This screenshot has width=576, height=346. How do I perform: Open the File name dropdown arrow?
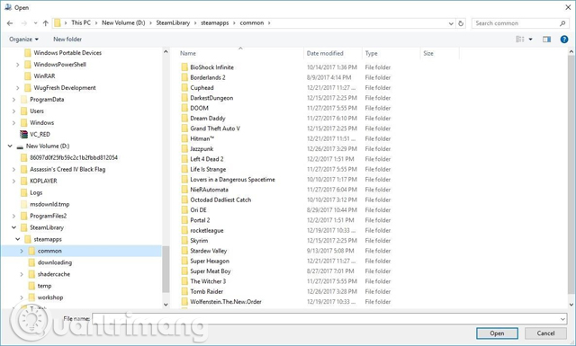(x=562, y=319)
